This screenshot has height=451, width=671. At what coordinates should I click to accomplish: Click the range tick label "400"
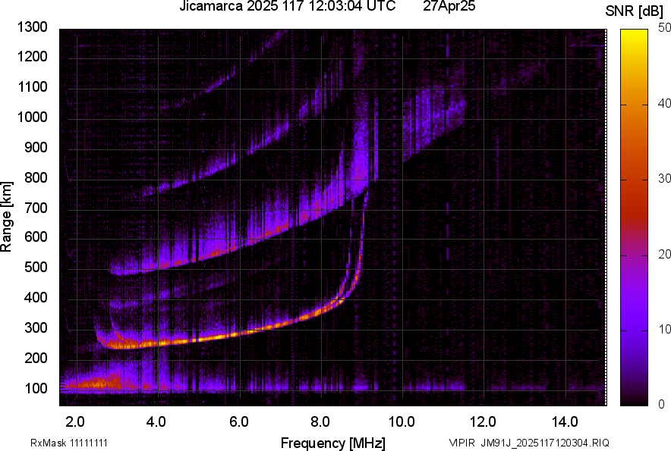(x=36, y=298)
